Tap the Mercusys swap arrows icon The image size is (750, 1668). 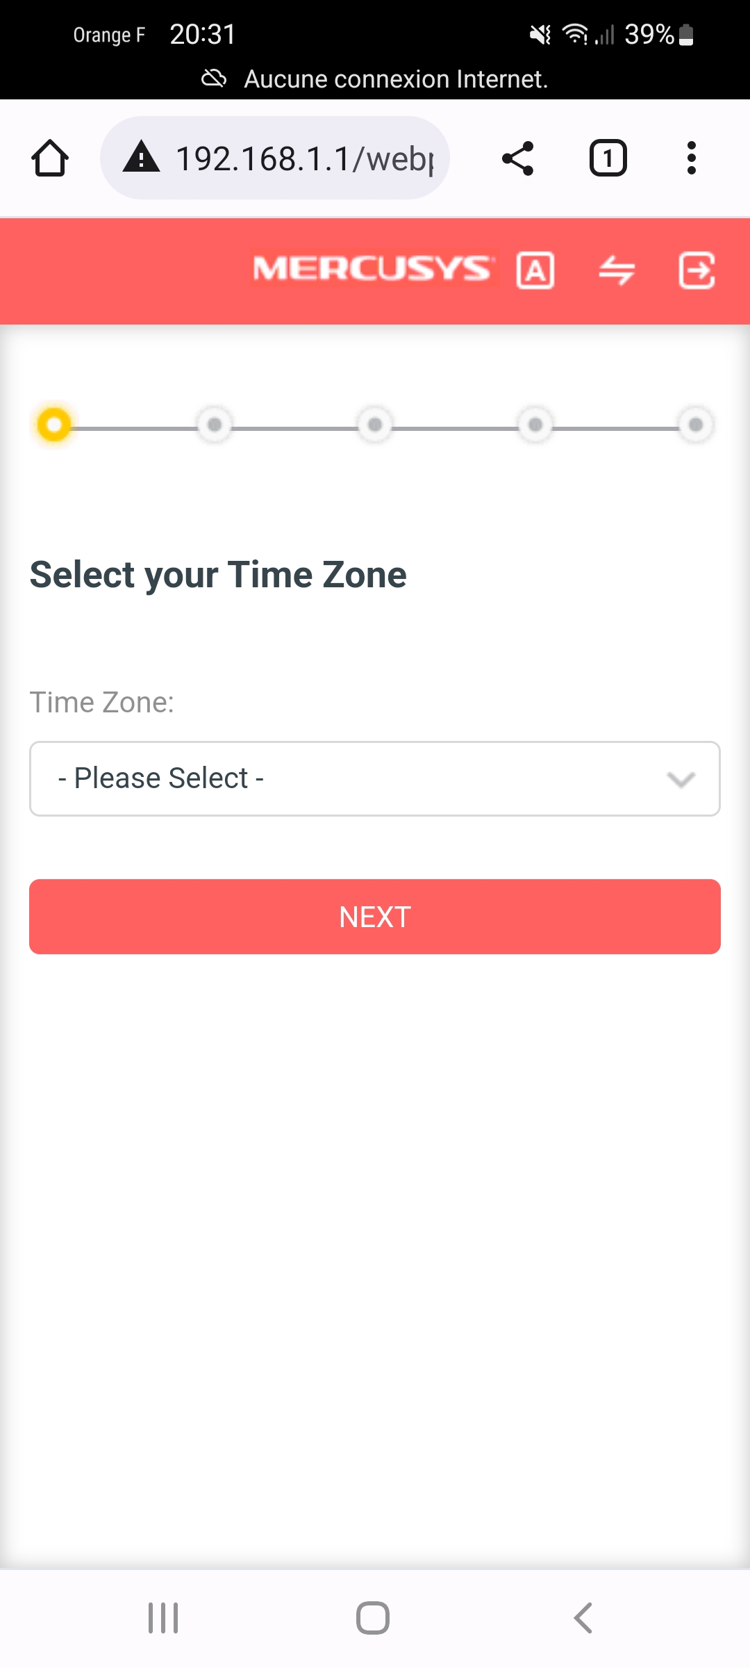[x=617, y=270]
